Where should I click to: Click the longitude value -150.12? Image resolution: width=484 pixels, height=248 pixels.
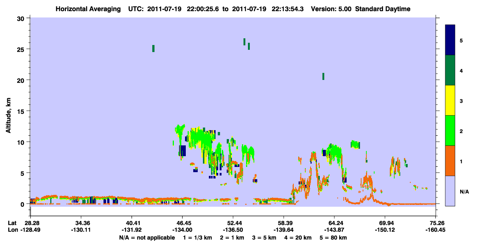coord(385,230)
